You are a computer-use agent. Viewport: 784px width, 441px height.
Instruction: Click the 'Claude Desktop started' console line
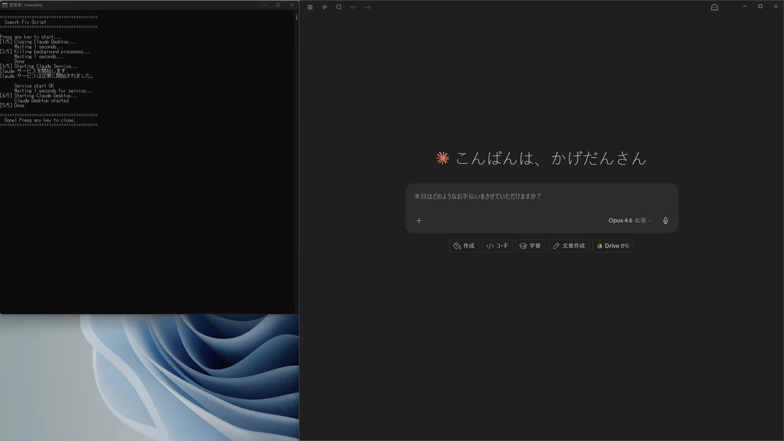tap(41, 101)
